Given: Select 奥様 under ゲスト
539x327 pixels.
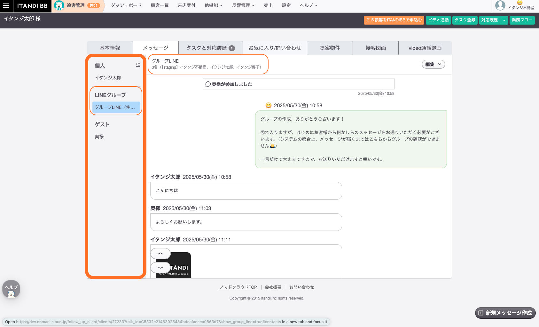Looking at the screenshot, I should click(x=99, y=137).
